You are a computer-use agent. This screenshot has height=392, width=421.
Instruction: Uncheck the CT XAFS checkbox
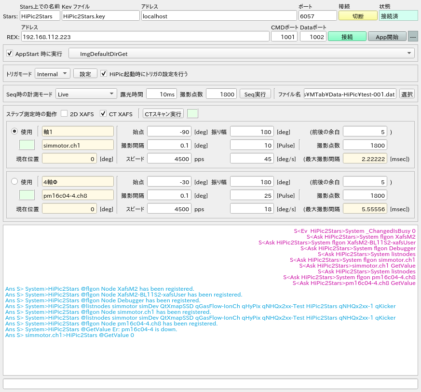(103, 114)
